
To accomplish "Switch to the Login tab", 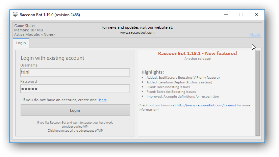I will pyautogui.click(x=21, y=43).
